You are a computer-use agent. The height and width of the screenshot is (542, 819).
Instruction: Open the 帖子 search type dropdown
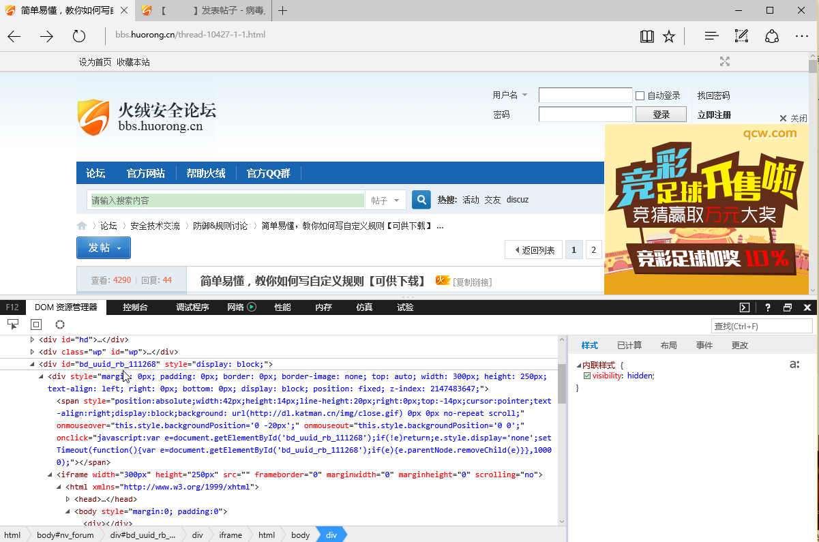(386, 200)
